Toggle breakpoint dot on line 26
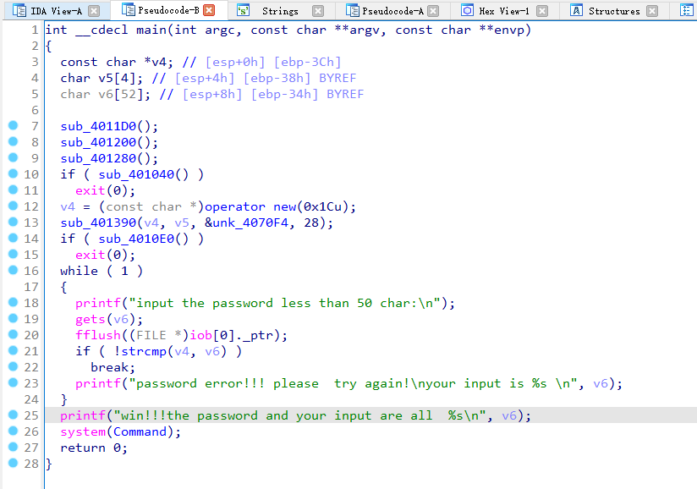The height and width of the screenshot is (489, 697). [13, 431]
